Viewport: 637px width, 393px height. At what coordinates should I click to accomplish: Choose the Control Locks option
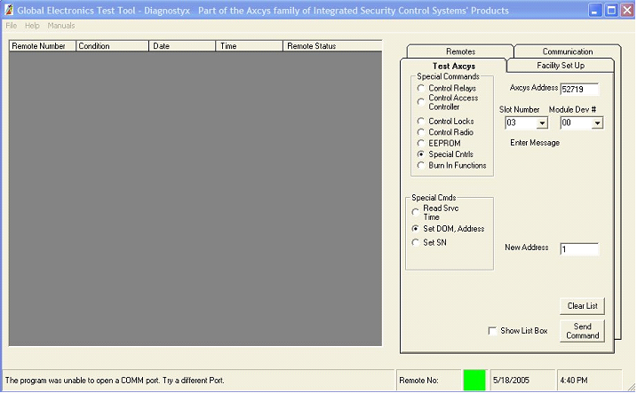(421, 121)
